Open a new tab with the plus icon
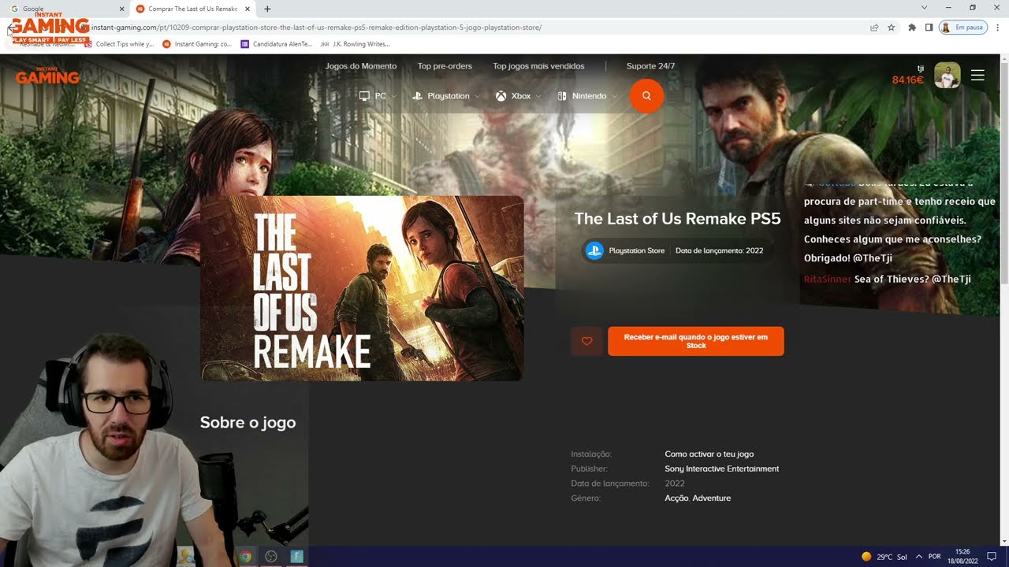This screenshot has width=1009, height=567. pyautogui.click(x=267, y=9)
